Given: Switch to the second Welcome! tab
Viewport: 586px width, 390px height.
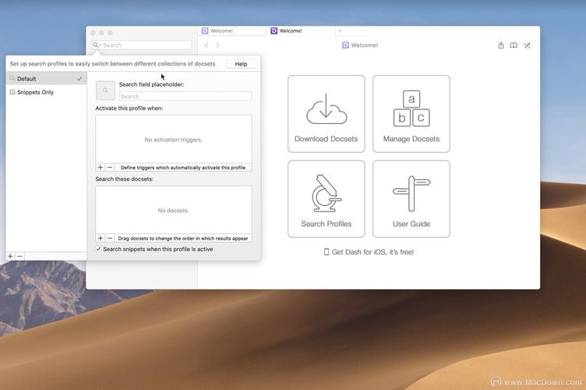Looking at the screenshot, I should pyautogui.click(x=302, y=30).
